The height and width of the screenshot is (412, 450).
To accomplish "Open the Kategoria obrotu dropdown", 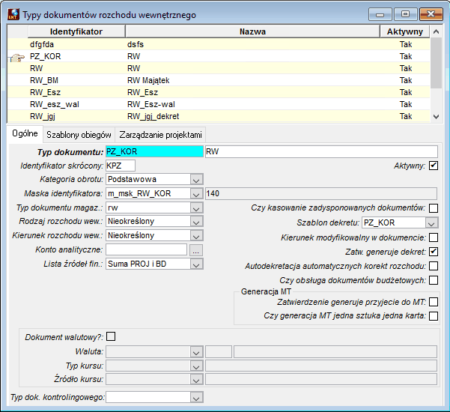I will (196, 180).
